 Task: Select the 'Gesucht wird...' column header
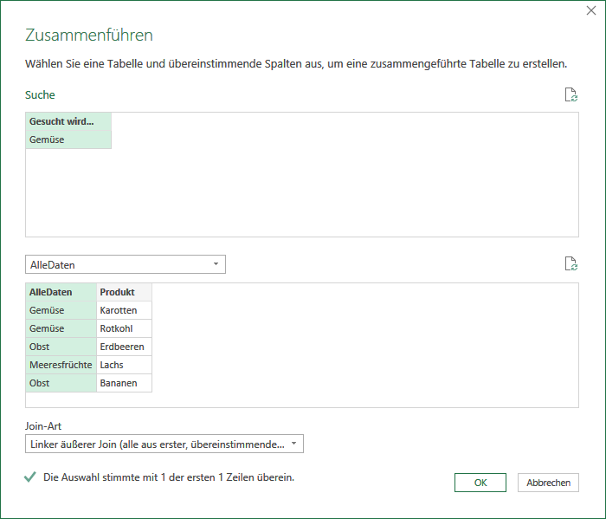click(x=68, y=121)
